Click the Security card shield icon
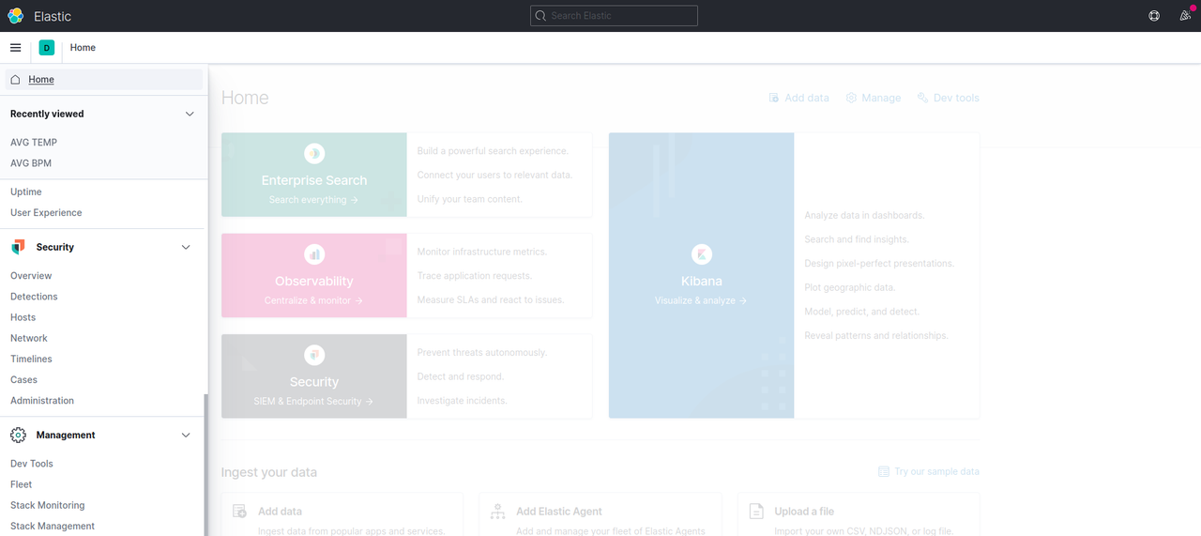 pyautogui.click(x=314, y=355)
